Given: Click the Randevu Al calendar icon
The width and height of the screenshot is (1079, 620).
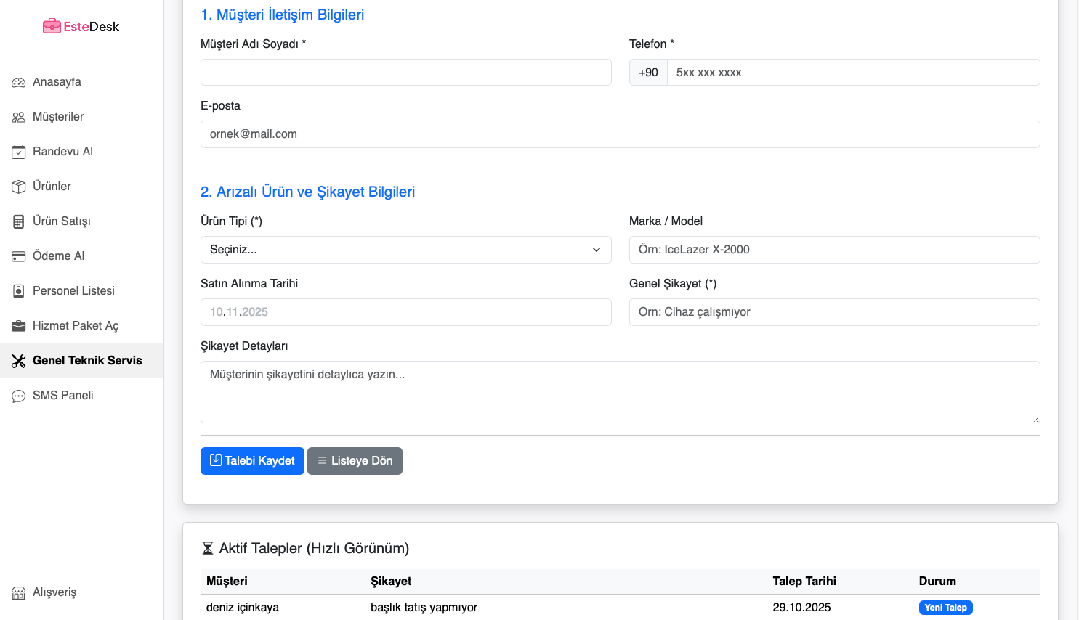Looking at the screenshot, I should pyautogui.click(x=19, y=152).
